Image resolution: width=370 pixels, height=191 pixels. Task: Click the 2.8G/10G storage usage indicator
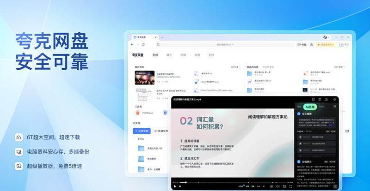(x=344, y=44)
